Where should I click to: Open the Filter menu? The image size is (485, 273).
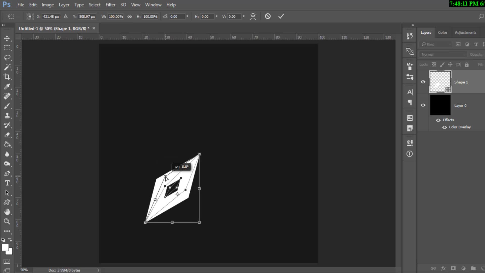coord(110,5)
